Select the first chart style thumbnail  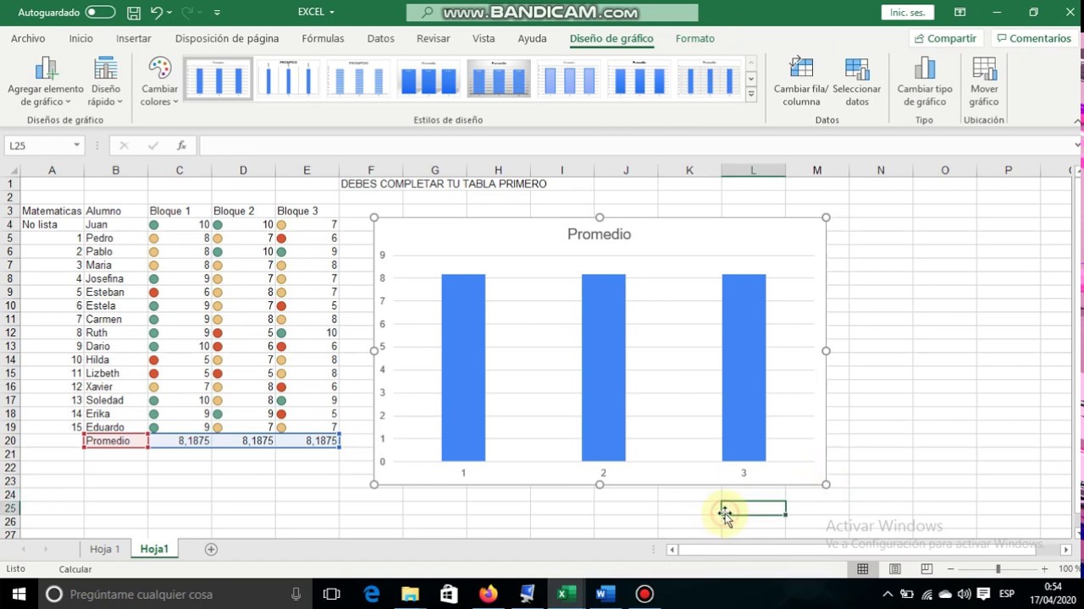pos(218,79)
